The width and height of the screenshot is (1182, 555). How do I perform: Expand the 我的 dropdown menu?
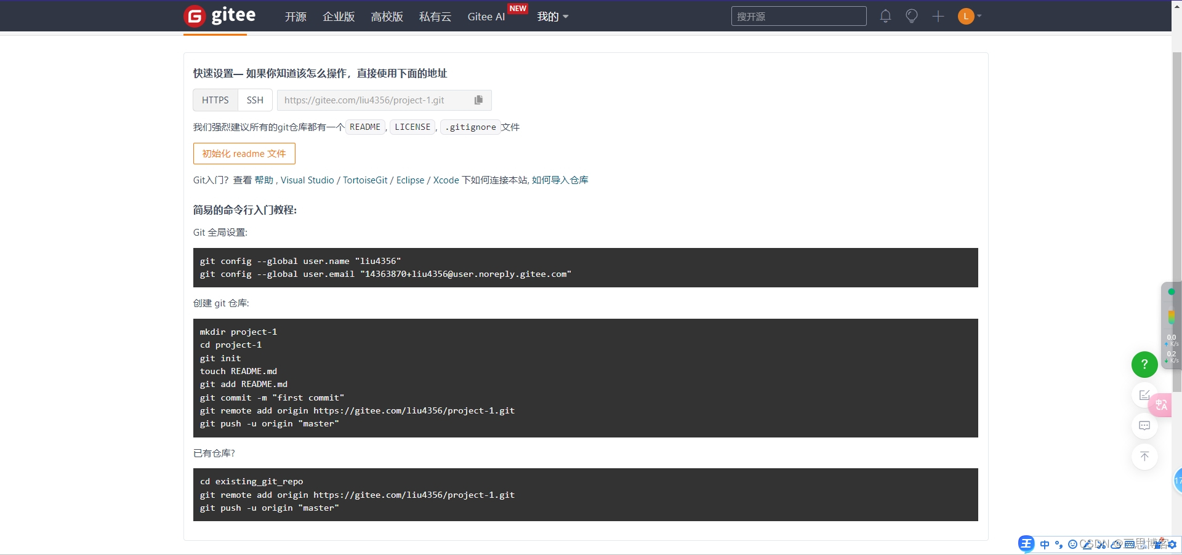click(552, 17)
